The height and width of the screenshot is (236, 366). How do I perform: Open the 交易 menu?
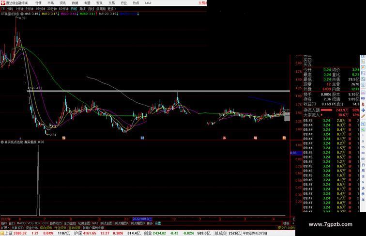click(x=111, y=3)
